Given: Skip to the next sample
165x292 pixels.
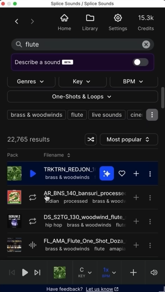Looking at the screenshot, I should (37, 272).
